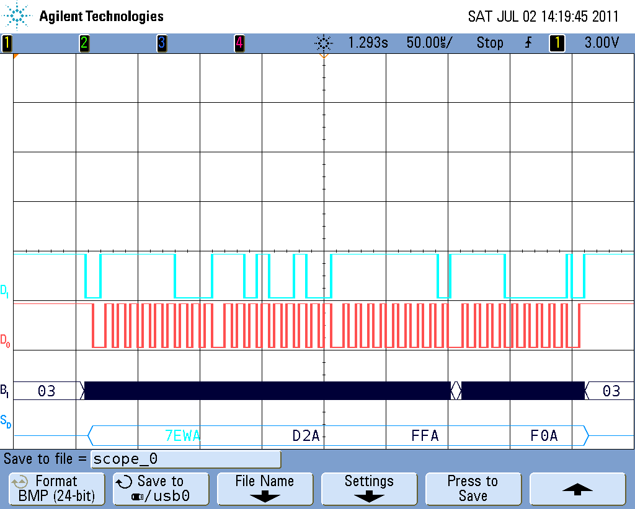This screenshot has width=635, height=509.
Task: Choose Save to /usb0 location
Action: coord(161,489)
